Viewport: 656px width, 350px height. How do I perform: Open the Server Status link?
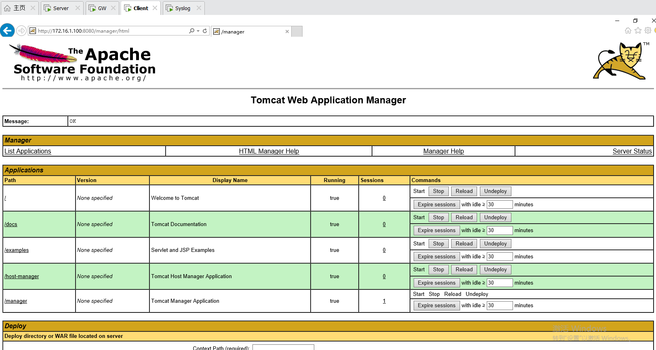[632, 151]
